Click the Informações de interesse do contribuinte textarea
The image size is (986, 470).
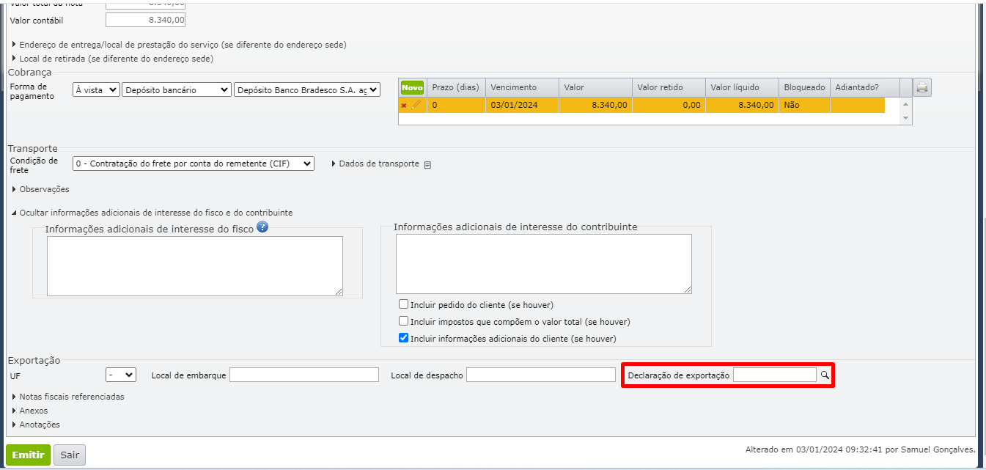544,264
